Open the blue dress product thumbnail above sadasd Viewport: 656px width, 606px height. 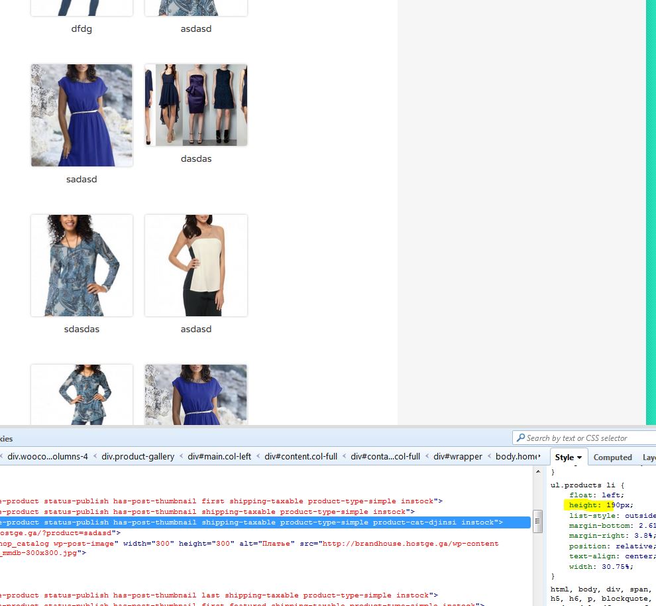82,115
